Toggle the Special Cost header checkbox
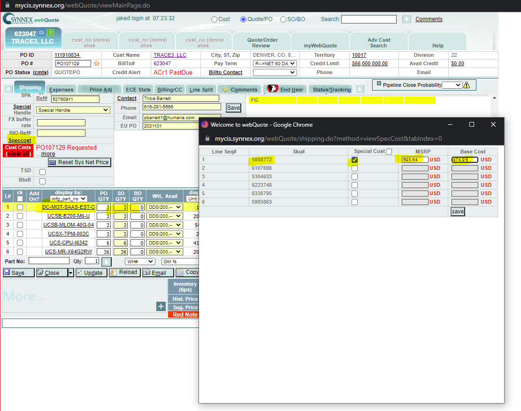Image resolution: width=521 pixels, height=411 pixels. 389,152
